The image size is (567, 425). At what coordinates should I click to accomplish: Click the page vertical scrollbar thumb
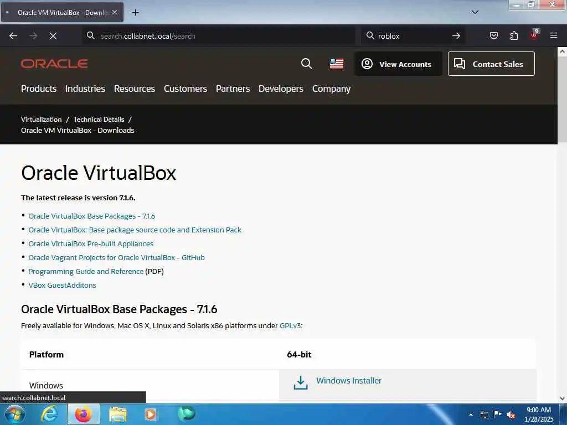(563, 100)
